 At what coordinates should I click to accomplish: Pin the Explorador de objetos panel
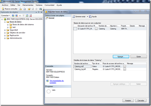[x=39, y=12]
